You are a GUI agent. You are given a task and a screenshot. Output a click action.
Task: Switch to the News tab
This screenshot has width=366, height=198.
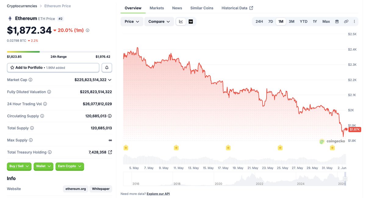[x=177, y=8]
